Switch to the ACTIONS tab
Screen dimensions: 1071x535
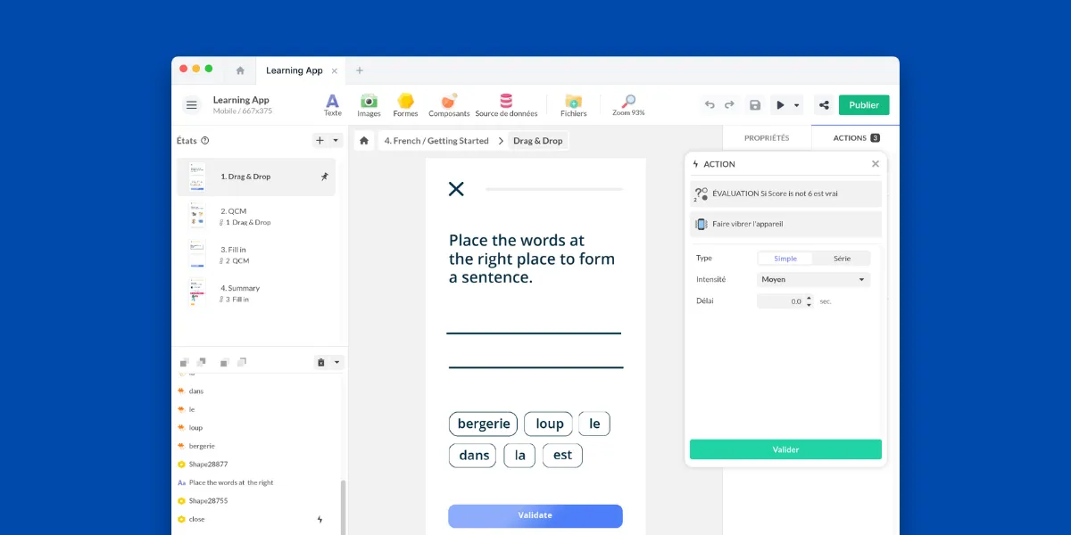tap(855, 138)
